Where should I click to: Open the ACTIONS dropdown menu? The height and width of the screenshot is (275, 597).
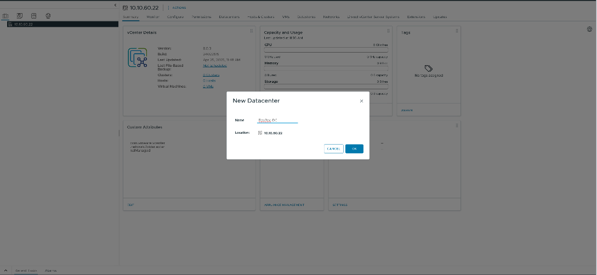click(177, 8)
